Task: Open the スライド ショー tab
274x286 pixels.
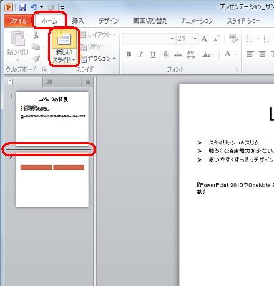Action: [244, 21]
